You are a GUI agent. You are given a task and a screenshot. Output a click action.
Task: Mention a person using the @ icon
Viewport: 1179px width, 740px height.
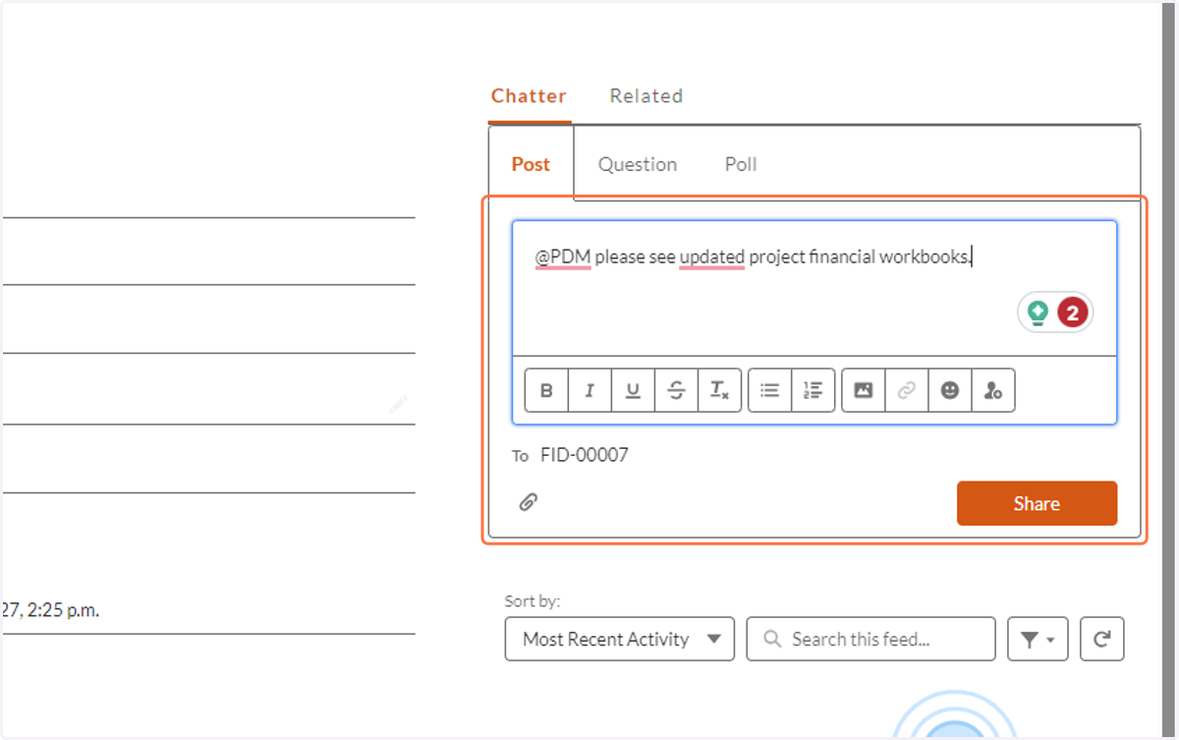coord(992,390)
